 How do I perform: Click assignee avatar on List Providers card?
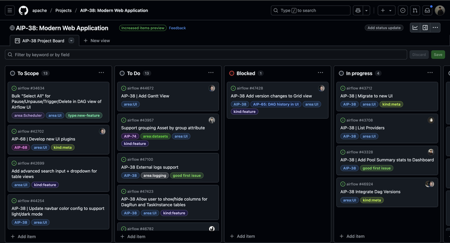[431, 120]
